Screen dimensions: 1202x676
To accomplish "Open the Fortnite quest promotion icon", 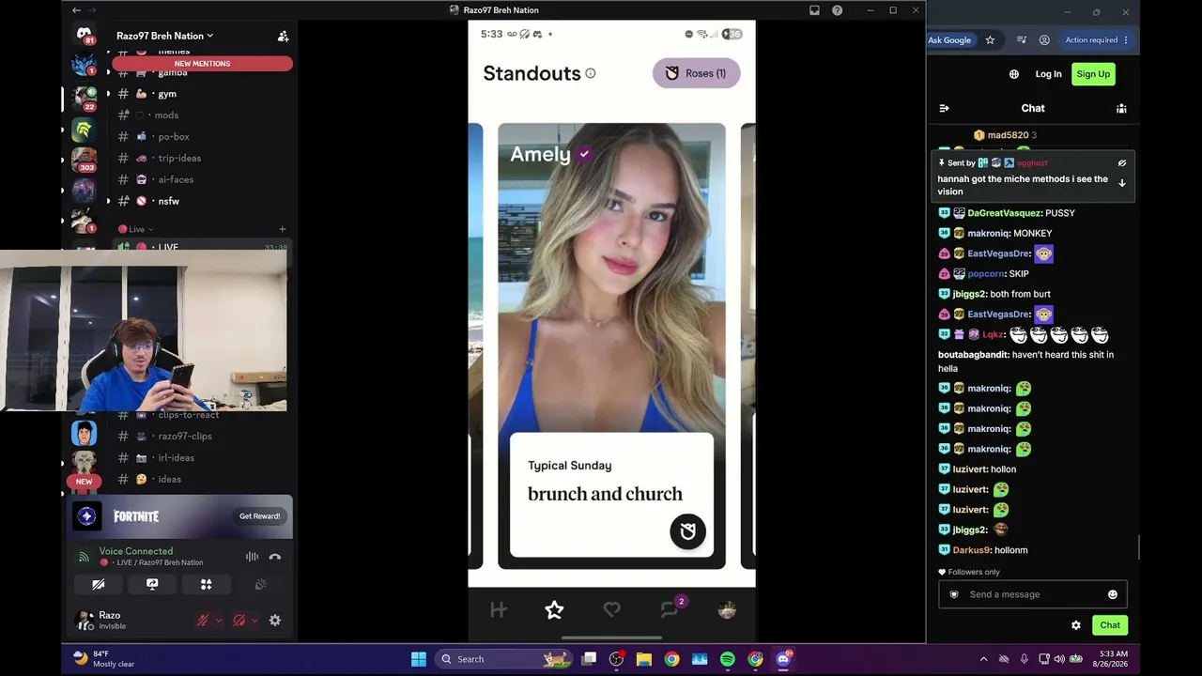I will 87,516.
